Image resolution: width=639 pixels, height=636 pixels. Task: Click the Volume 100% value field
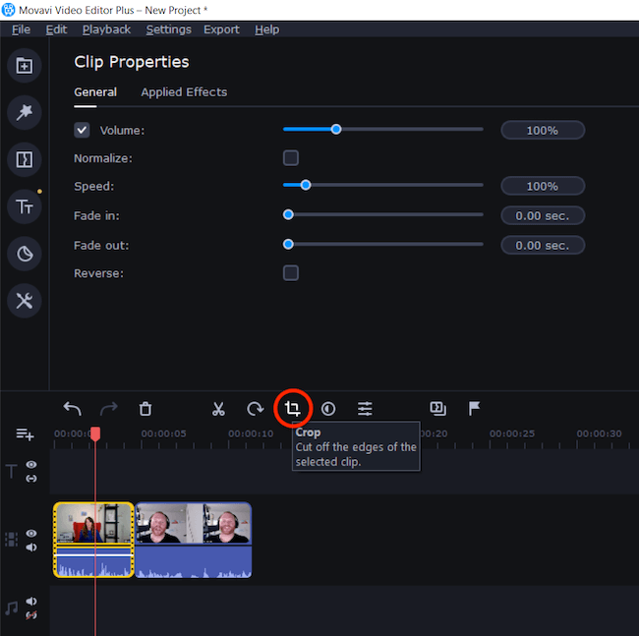tap(543, 131)
